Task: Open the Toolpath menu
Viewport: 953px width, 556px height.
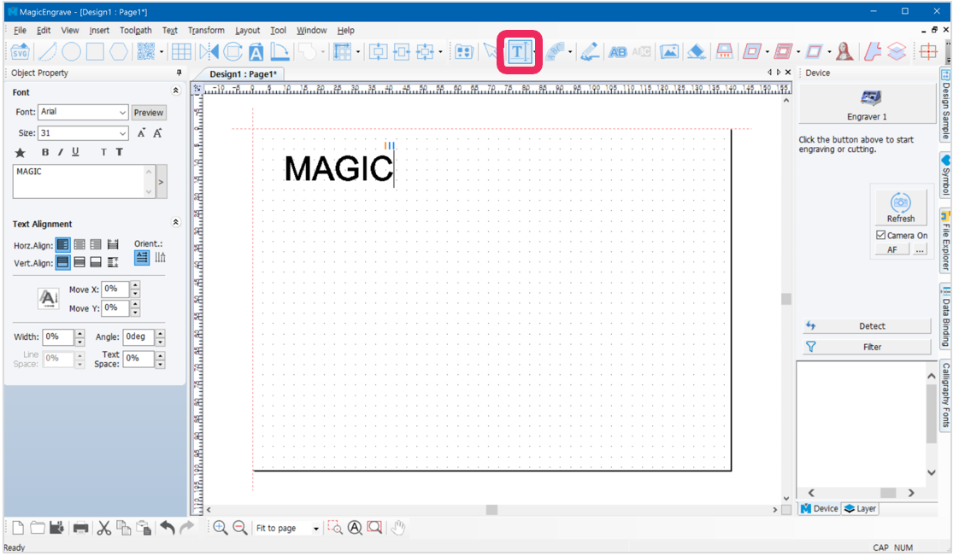Action: coord(136,31)
